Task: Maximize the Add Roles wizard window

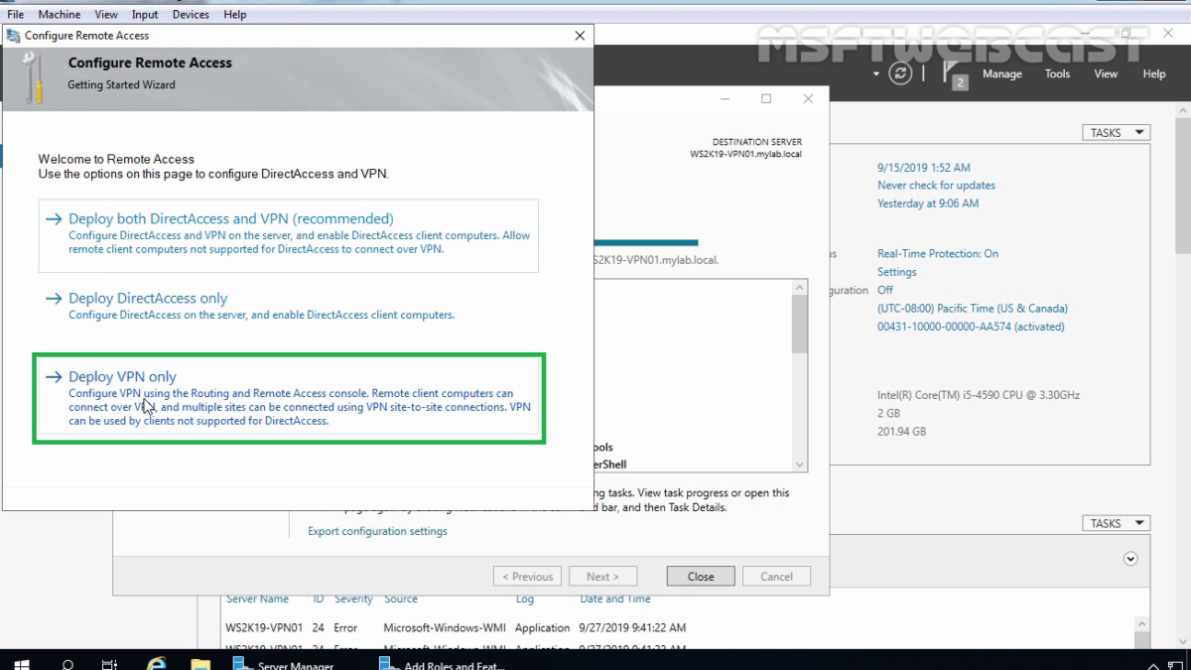Action: (x=766, y=99)
